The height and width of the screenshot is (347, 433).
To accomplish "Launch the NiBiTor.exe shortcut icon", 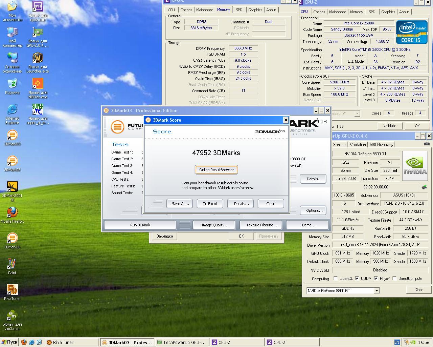I will [38, 89].
